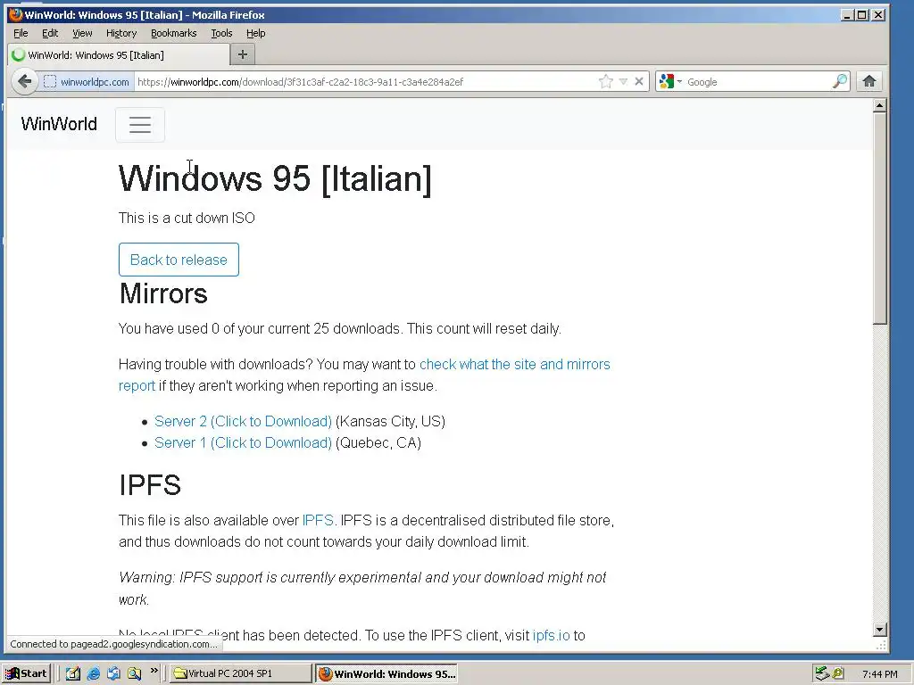The height and width of the screenshot is (685, 914).
Task: Click the first Quick Launch notepad icon
Action: 73,673
